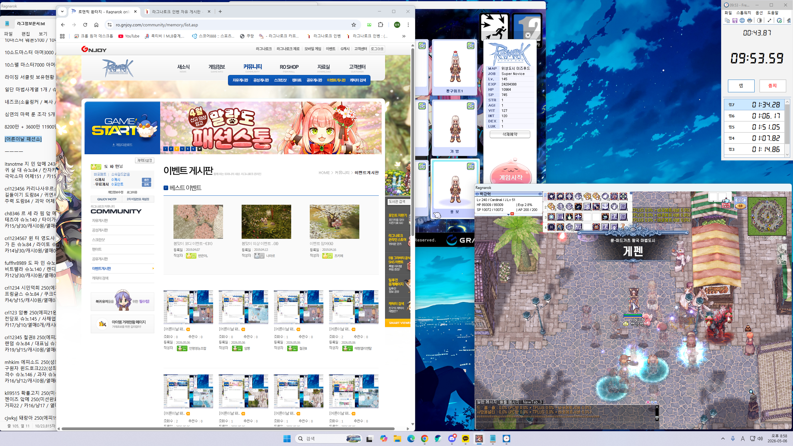Click the 삭제예약 button on character info
This screenshot has width=793, height=446.
pyautogui.click(x=510, y=134)
